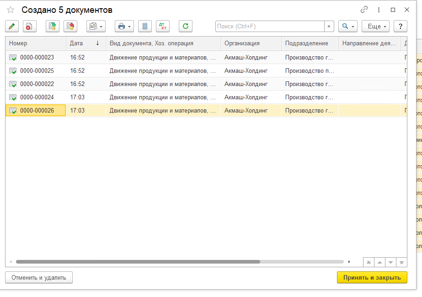Focus the Поиск (Ctrl+F) search field

click(x=270, y=27)
